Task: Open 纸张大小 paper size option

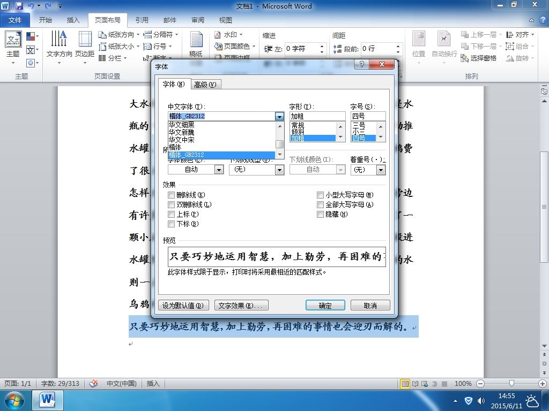Action: click(118, 46)
